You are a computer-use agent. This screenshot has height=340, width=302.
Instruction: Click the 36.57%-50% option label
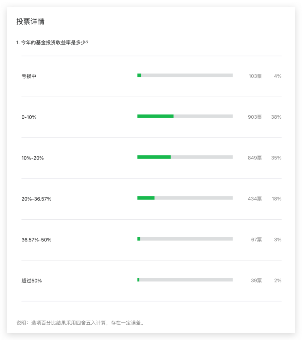click(x=36, y=240)
